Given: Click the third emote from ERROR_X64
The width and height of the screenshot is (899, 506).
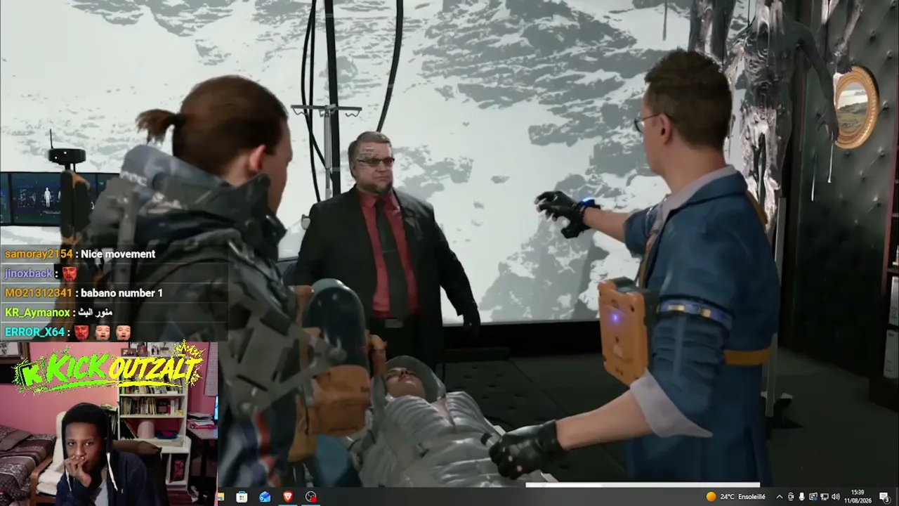Looking at the screenshot, I should 123,332.
